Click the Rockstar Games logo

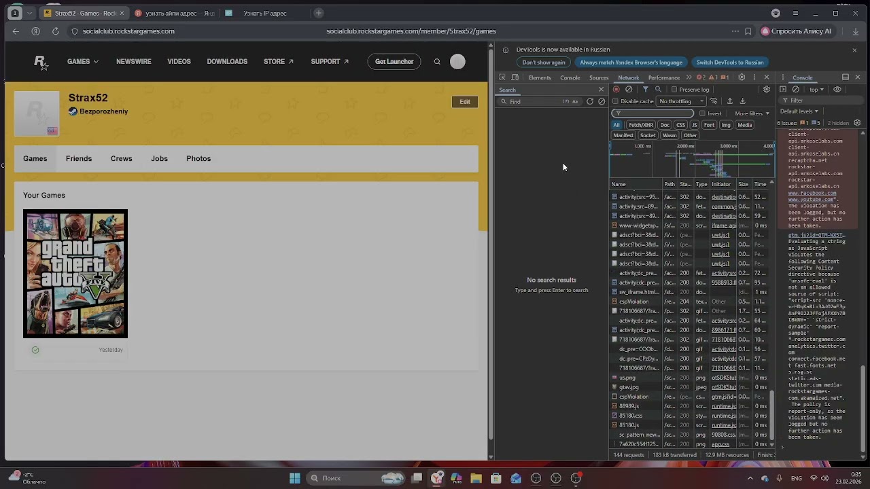(41, 62)
